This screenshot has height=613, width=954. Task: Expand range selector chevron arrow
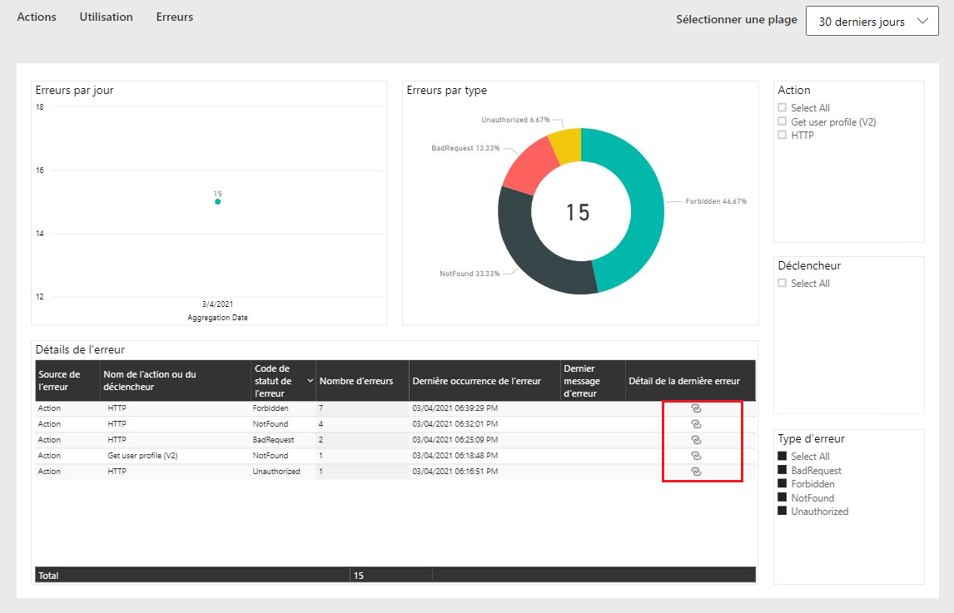point(922,21)
